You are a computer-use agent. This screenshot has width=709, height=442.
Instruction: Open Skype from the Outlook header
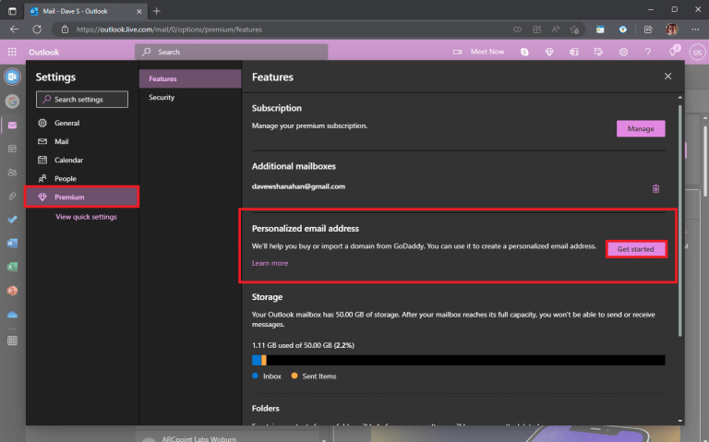[x=524, y=52]
